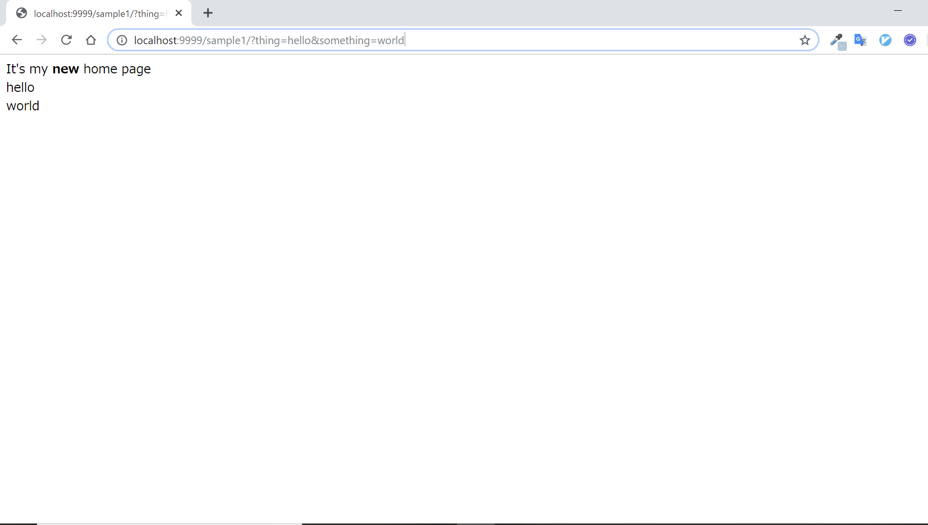This screenshot has width=928, height=525.
Task: Open the color picker eyedropper extension
Action: [x=837, y=40]
